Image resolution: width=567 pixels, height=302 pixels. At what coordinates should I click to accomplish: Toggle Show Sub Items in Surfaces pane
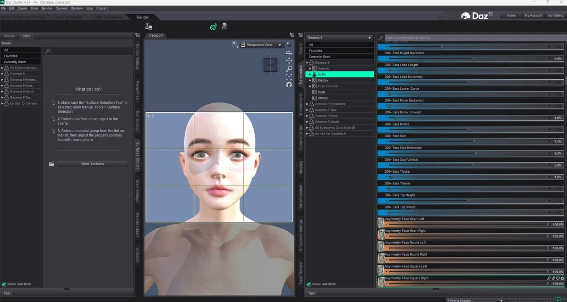[17, 284]
